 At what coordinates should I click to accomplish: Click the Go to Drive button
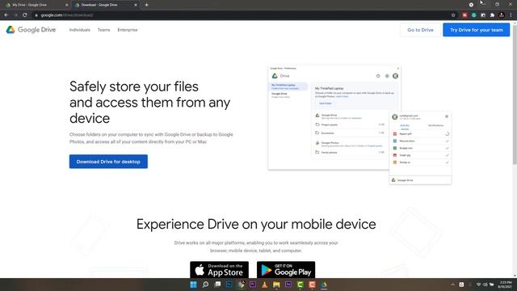coord(420,30)
